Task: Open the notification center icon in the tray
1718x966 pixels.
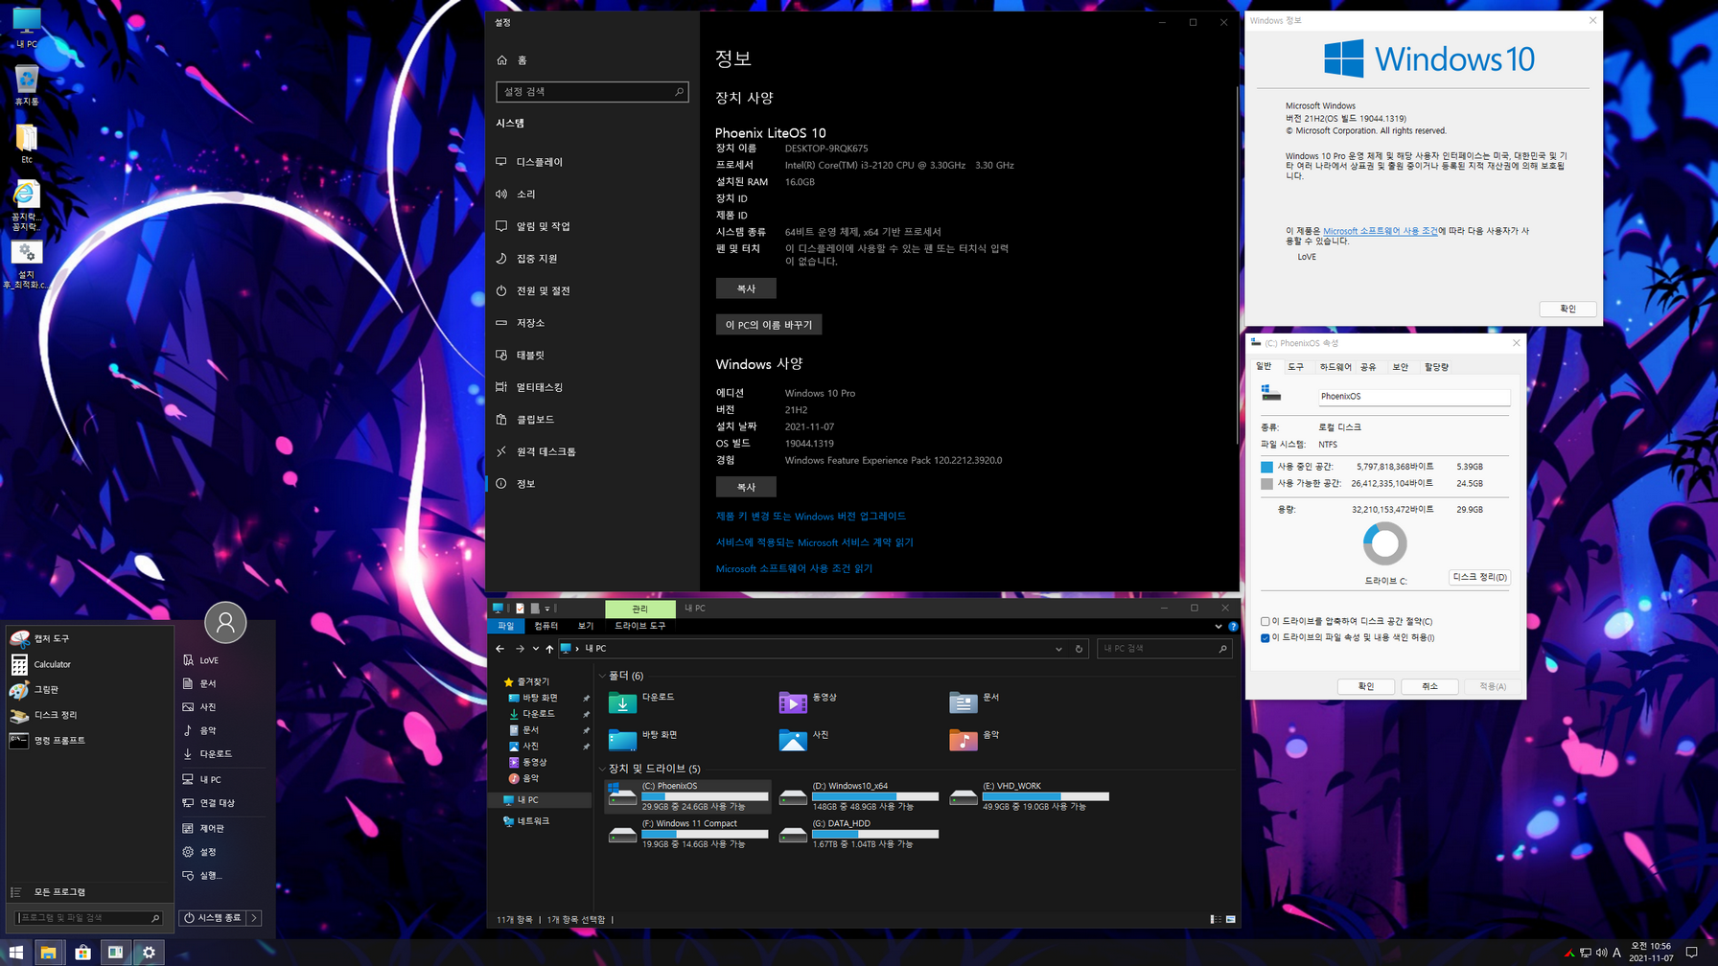Action: (1691, 952)
